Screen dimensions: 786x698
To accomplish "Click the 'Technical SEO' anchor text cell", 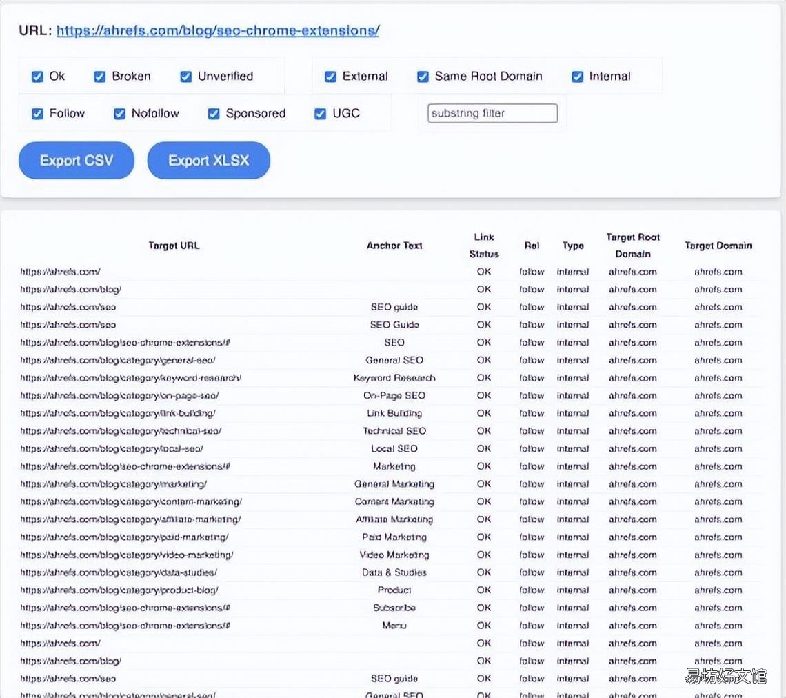I will (x=394, y=431).
